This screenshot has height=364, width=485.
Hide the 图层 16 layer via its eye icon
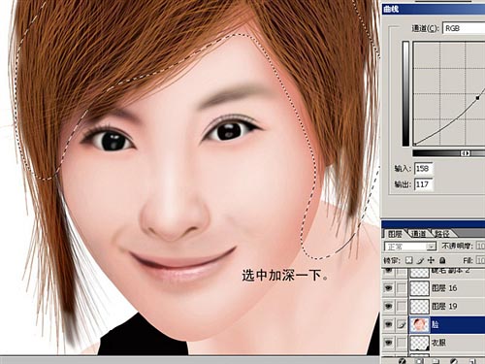388,287
